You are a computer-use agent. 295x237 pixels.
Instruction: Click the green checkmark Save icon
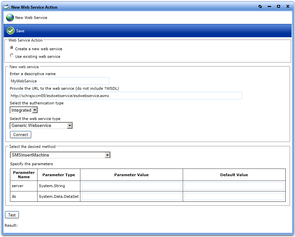[11, 31]
